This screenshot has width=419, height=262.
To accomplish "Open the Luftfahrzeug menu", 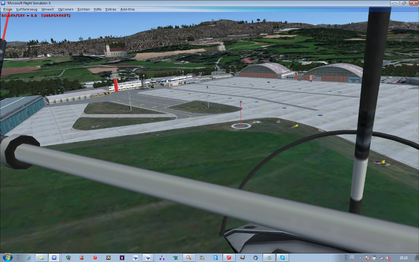I will (x=27, y=9).
